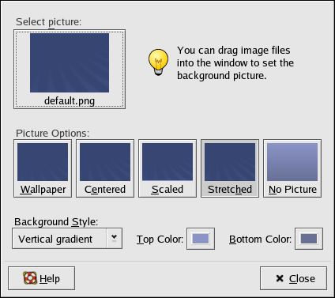Image resolution: width=335 pixels, height=298 pixels.
Task: Click the Background Style label
Action: point(56,222)
